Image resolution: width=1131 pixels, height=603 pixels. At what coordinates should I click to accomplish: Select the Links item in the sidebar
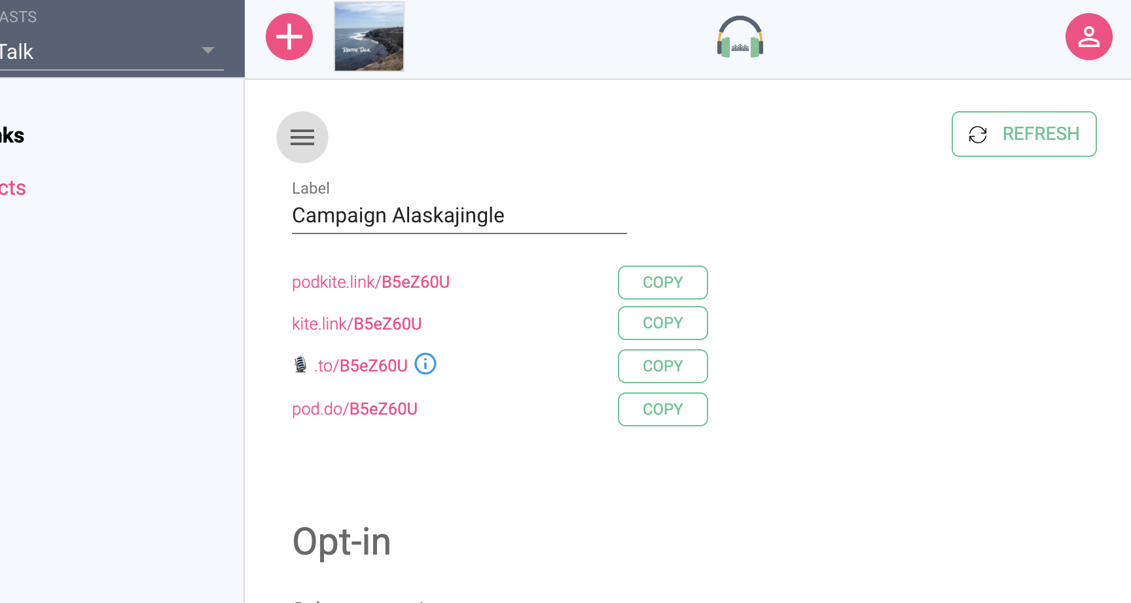12,135
